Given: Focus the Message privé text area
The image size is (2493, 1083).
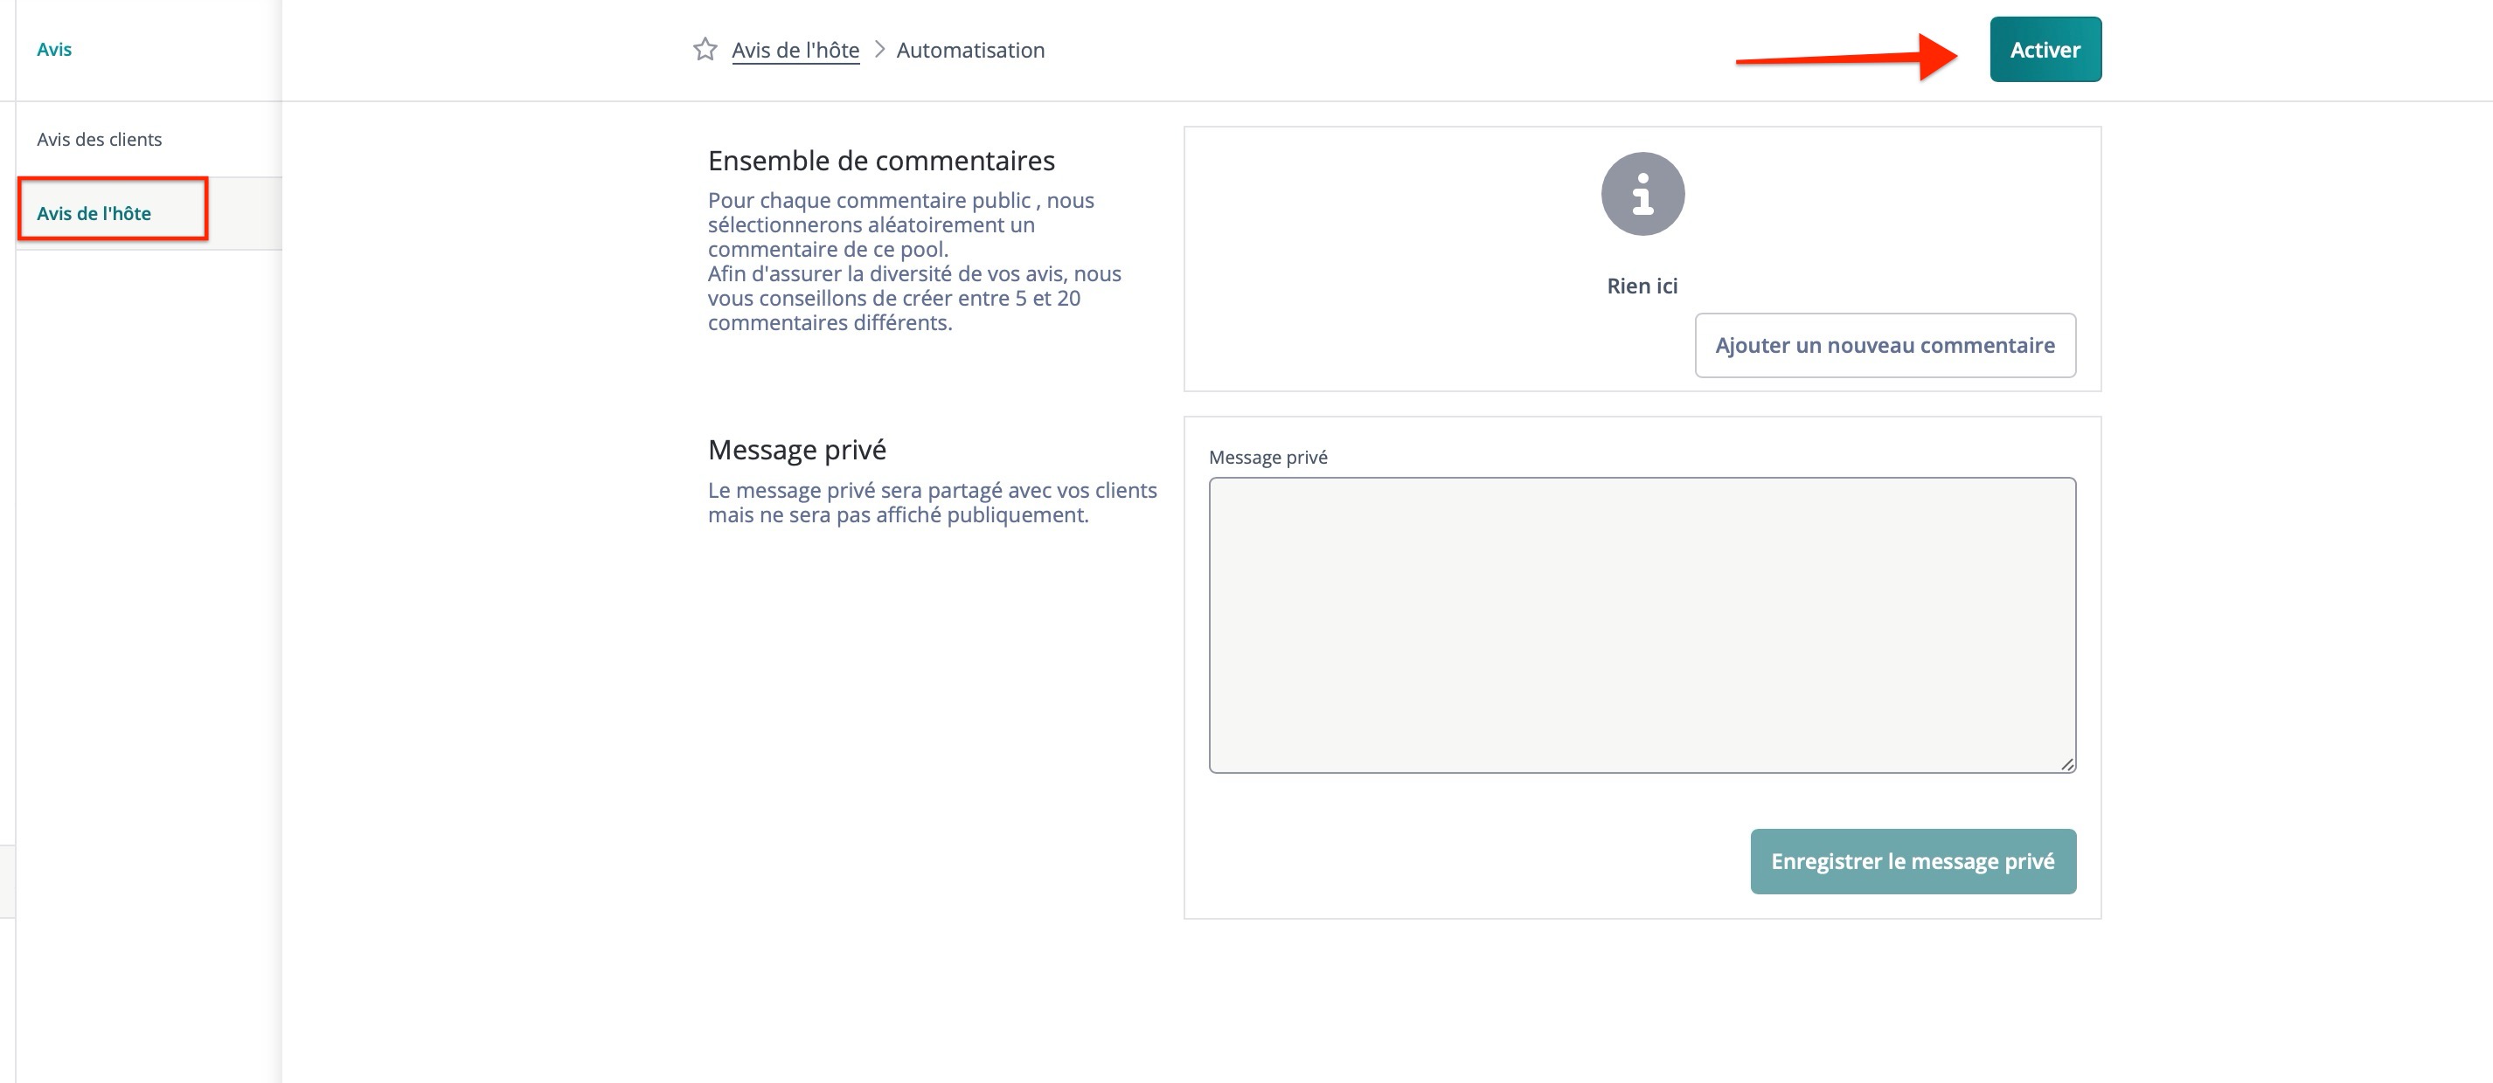Looking at the screenshot, I should (x=1642, y=624).
